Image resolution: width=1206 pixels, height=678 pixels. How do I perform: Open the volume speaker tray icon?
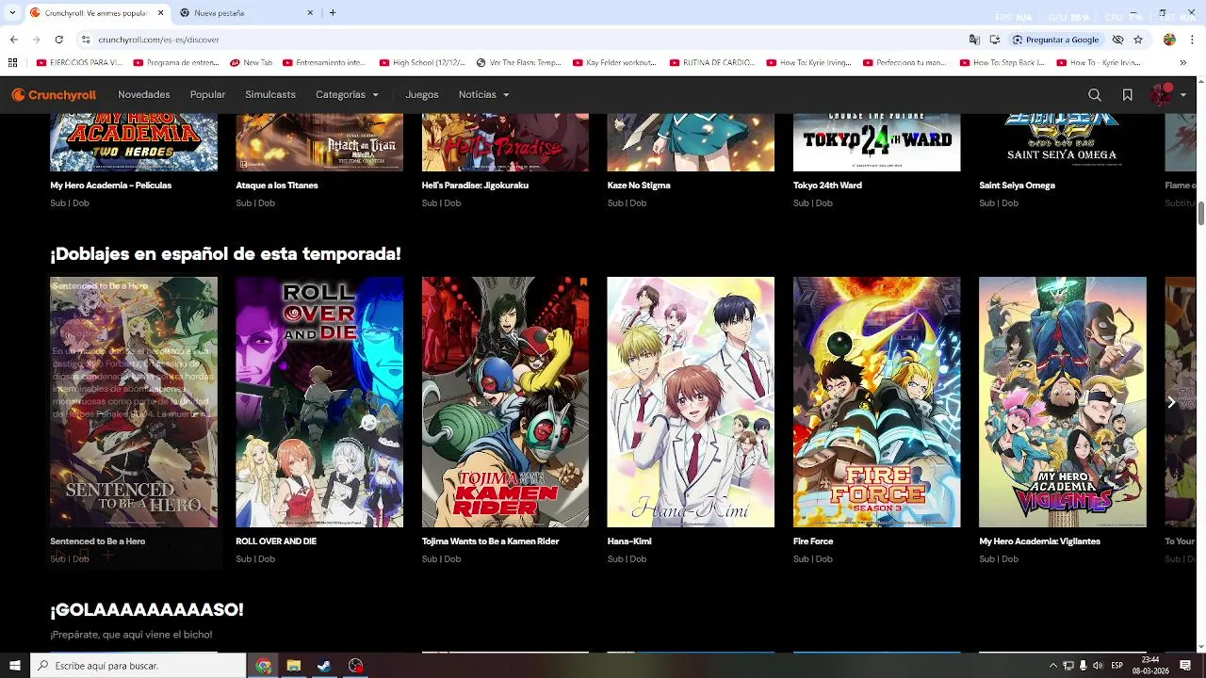click(x=1097, y=666)
